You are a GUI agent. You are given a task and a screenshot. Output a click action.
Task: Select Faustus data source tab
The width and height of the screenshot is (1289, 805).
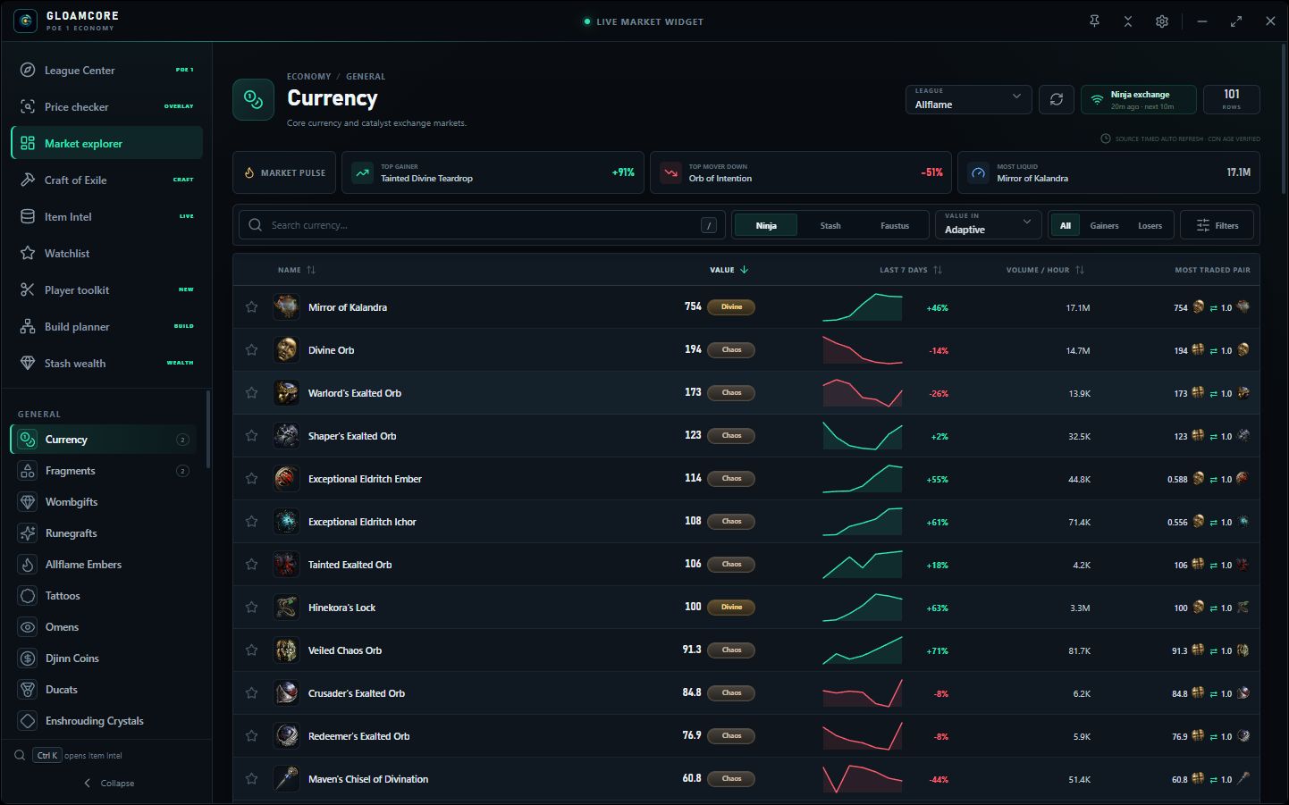(x=895, y=225)
